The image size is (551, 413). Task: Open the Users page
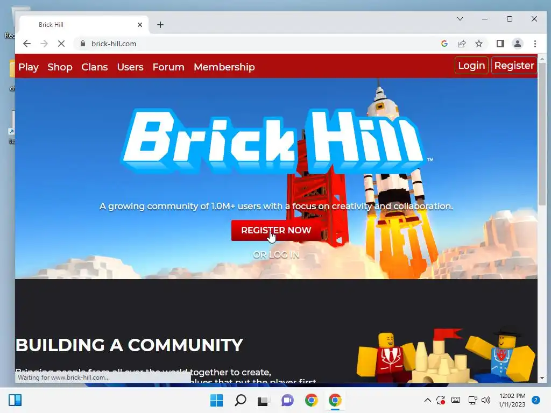130,67
